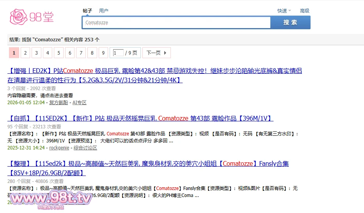Image resolution: width=364 pixels, height=213 pixels.
Task: Go to results page 5
Action: coord(59,53)
